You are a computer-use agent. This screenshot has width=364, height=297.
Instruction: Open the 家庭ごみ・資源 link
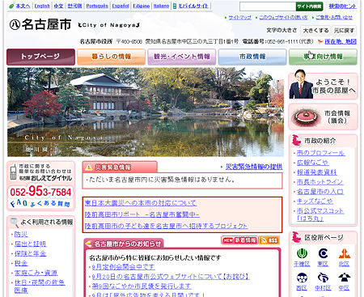tap(36, 273)
